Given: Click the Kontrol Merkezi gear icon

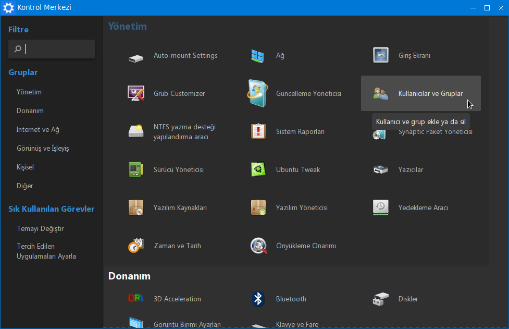Looking at the screenshot, I should coord(8,8).
